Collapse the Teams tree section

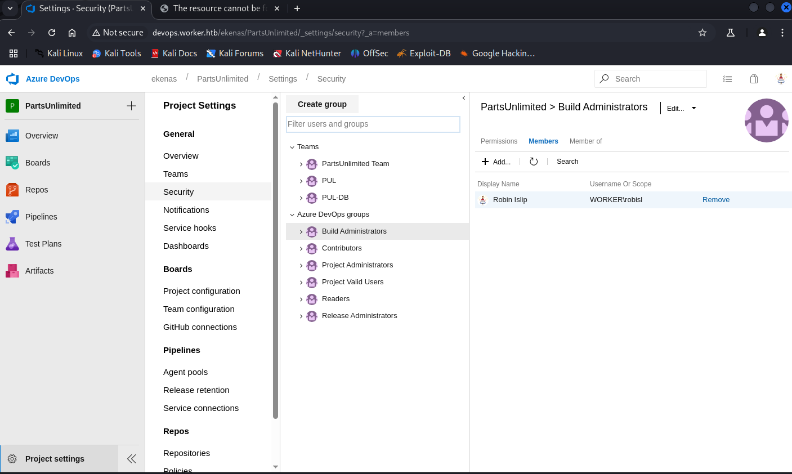tap(292, 147)
